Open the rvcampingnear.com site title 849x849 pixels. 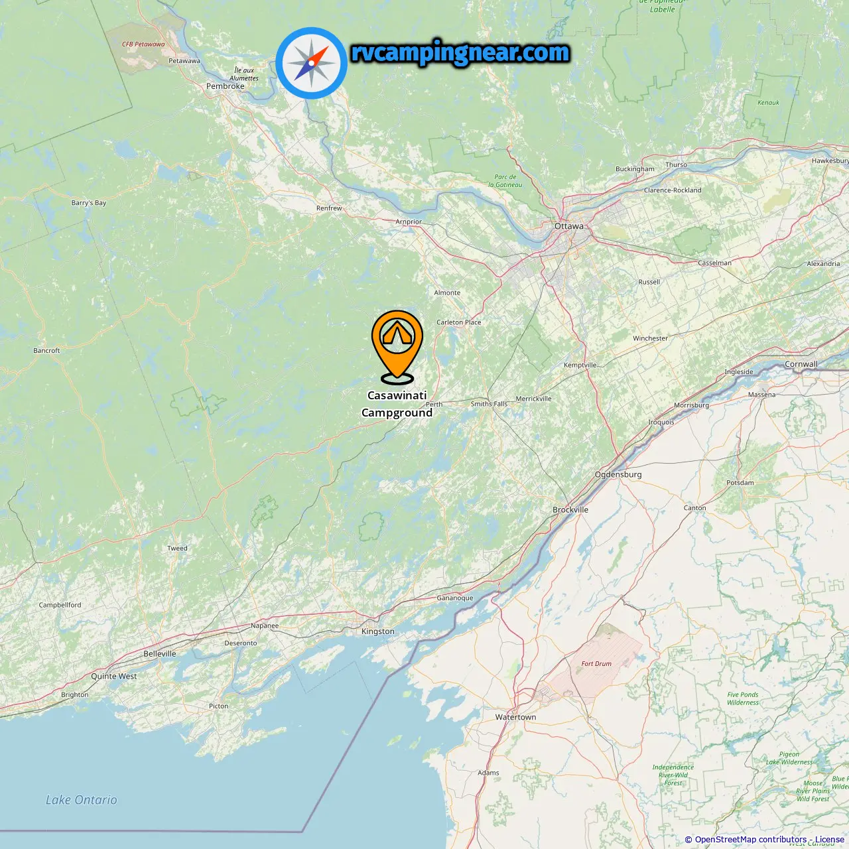click(460, 52)
